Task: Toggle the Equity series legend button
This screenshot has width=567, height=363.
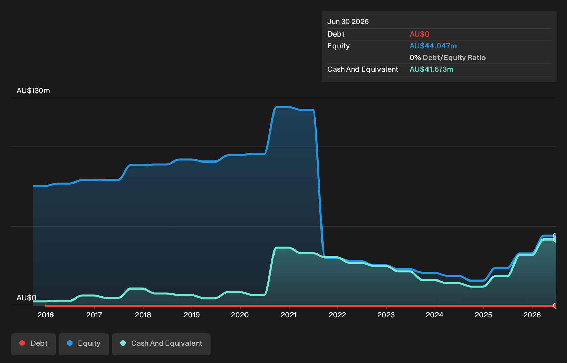Action: point(84,344)
